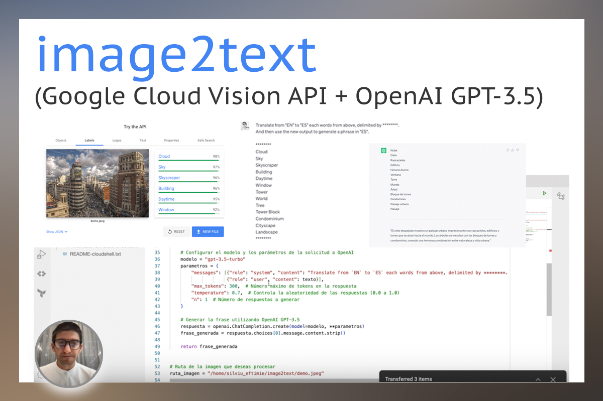Image resolution: width=603 pixels, height=401 pixels.
Task: Open the Cloud Code icon in editor sidebar
Action: tap(42, 274)
